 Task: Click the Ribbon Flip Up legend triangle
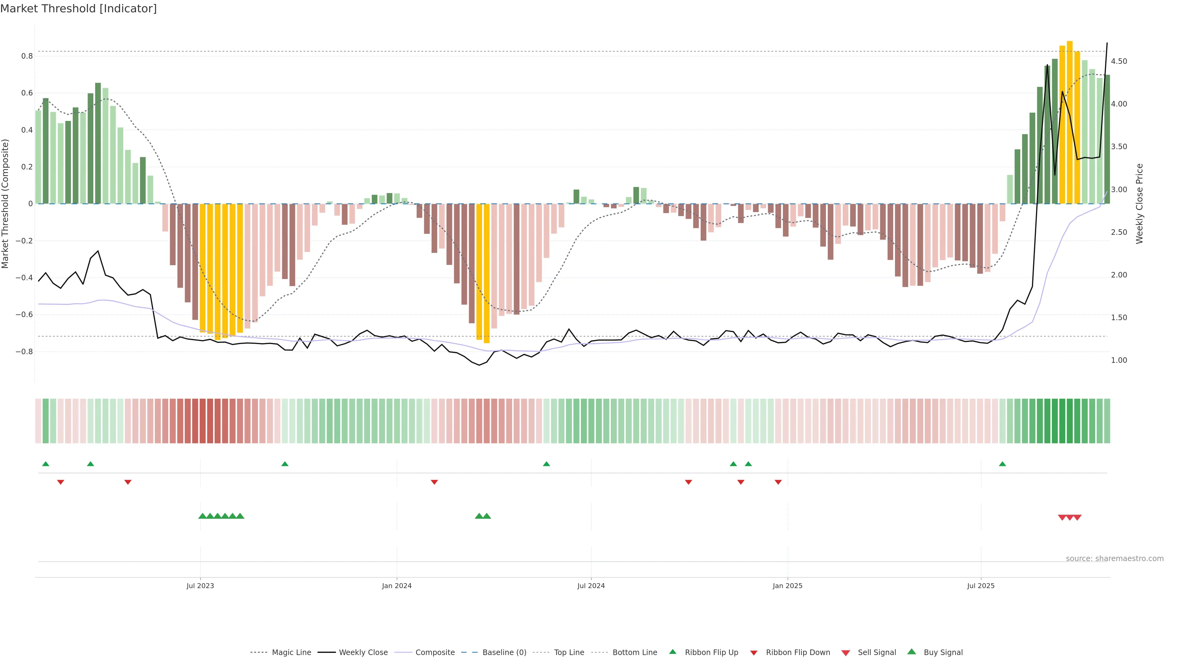[672, 652]
